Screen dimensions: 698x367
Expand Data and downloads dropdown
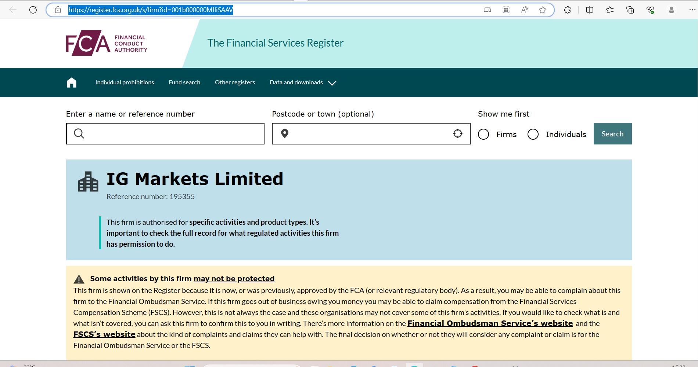tap(303, 82)
